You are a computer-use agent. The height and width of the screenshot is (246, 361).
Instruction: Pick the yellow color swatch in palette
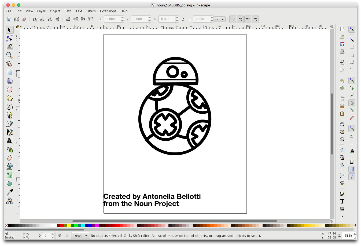click(x=69, y=225)
